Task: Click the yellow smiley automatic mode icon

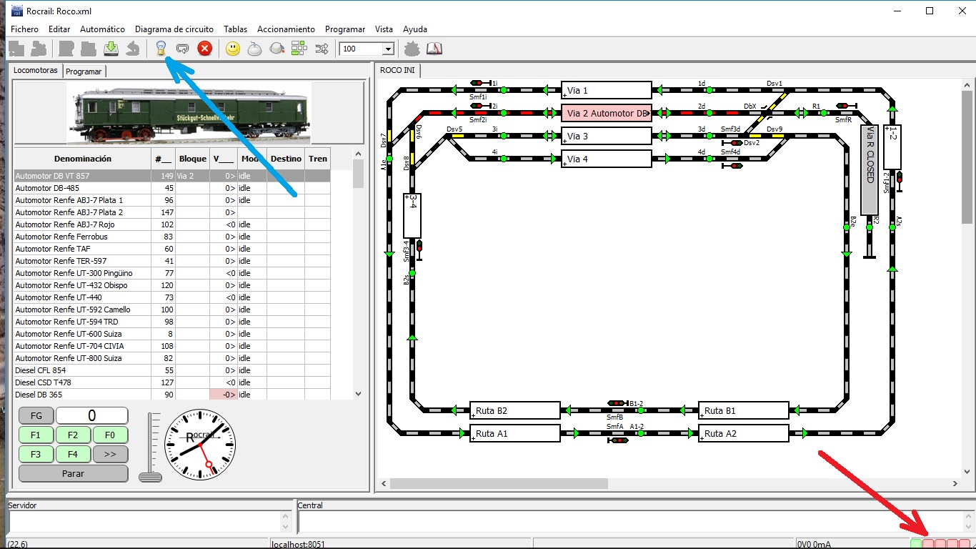Action: click(x=233, y=49)
